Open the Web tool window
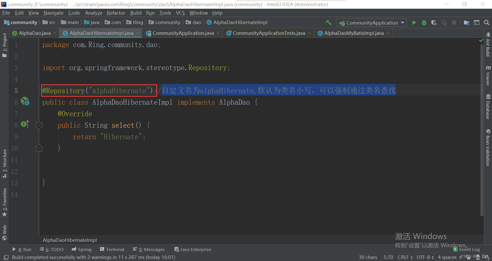The height and width of the screenshot is (261, 492). (x=4, y=232)
